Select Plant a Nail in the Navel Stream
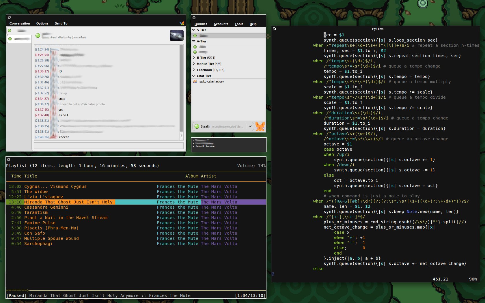Screen dimensions: 485x303 click(x=136, y=218)
